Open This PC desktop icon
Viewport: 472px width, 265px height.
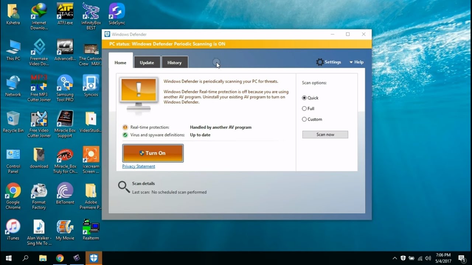pyautogui.click(x=13, y=50)
